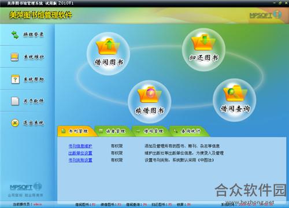Click the MPSOFT logo at sidebar bottom
289x208 pixels.
pyautogui.click(x=25, y=187)
